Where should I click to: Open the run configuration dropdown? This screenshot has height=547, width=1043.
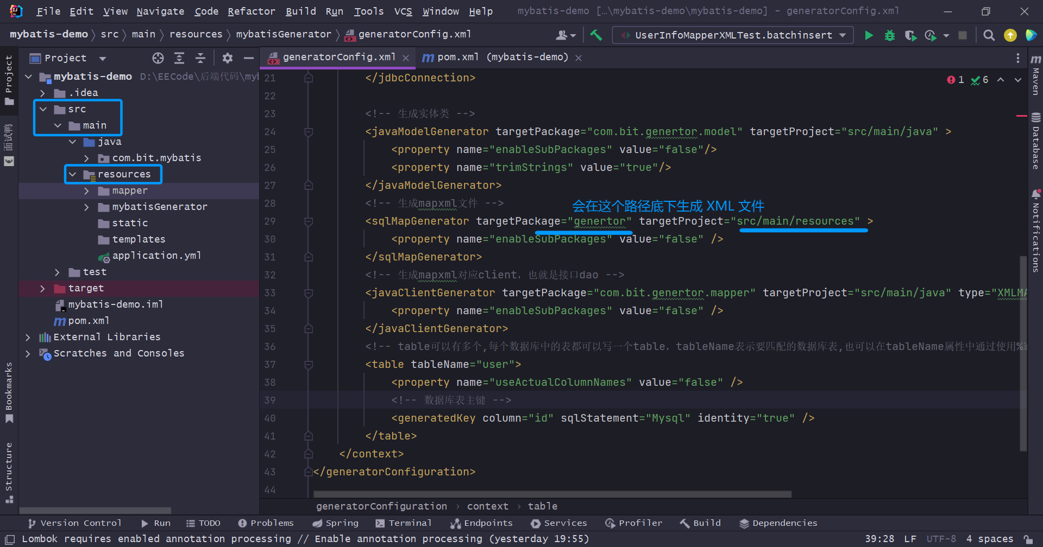(733, 35)
